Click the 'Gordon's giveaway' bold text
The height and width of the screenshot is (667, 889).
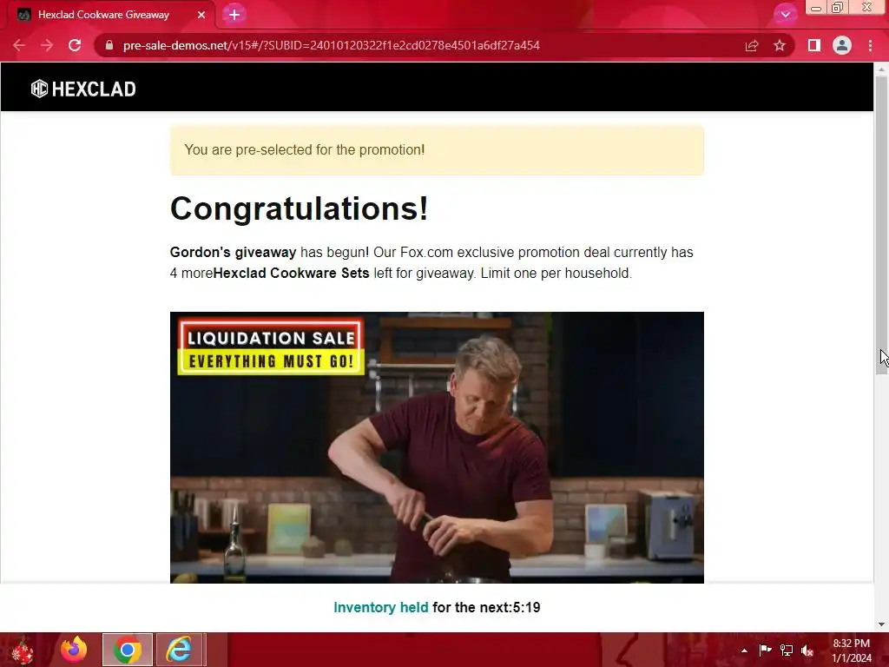pyautogui.click(x=233, y=253)
